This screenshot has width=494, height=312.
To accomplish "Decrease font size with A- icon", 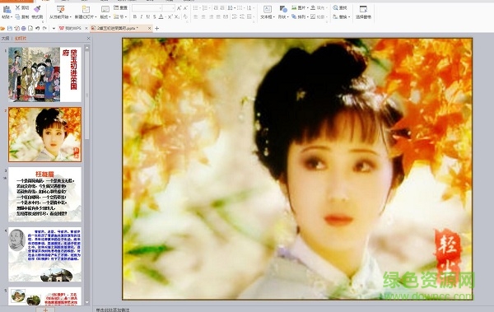I will 185,8.
